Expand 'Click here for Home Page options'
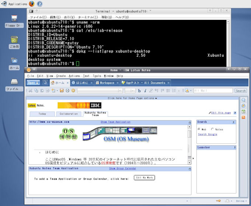This screenshot has height=206, width=251. click(132, 98)
